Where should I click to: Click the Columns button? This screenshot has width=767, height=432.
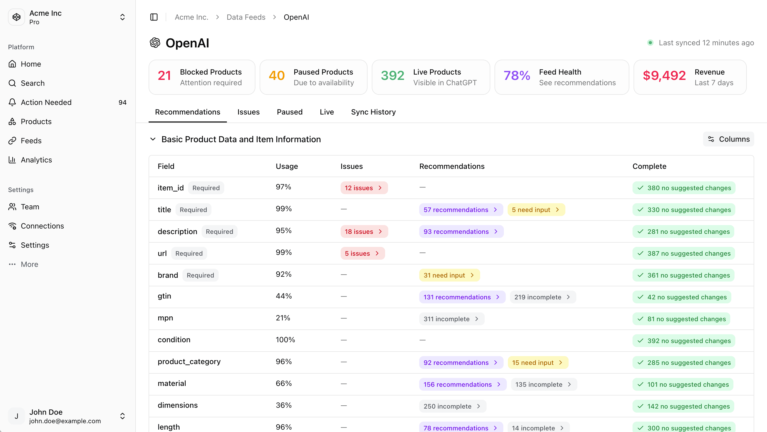click(728, 139)
